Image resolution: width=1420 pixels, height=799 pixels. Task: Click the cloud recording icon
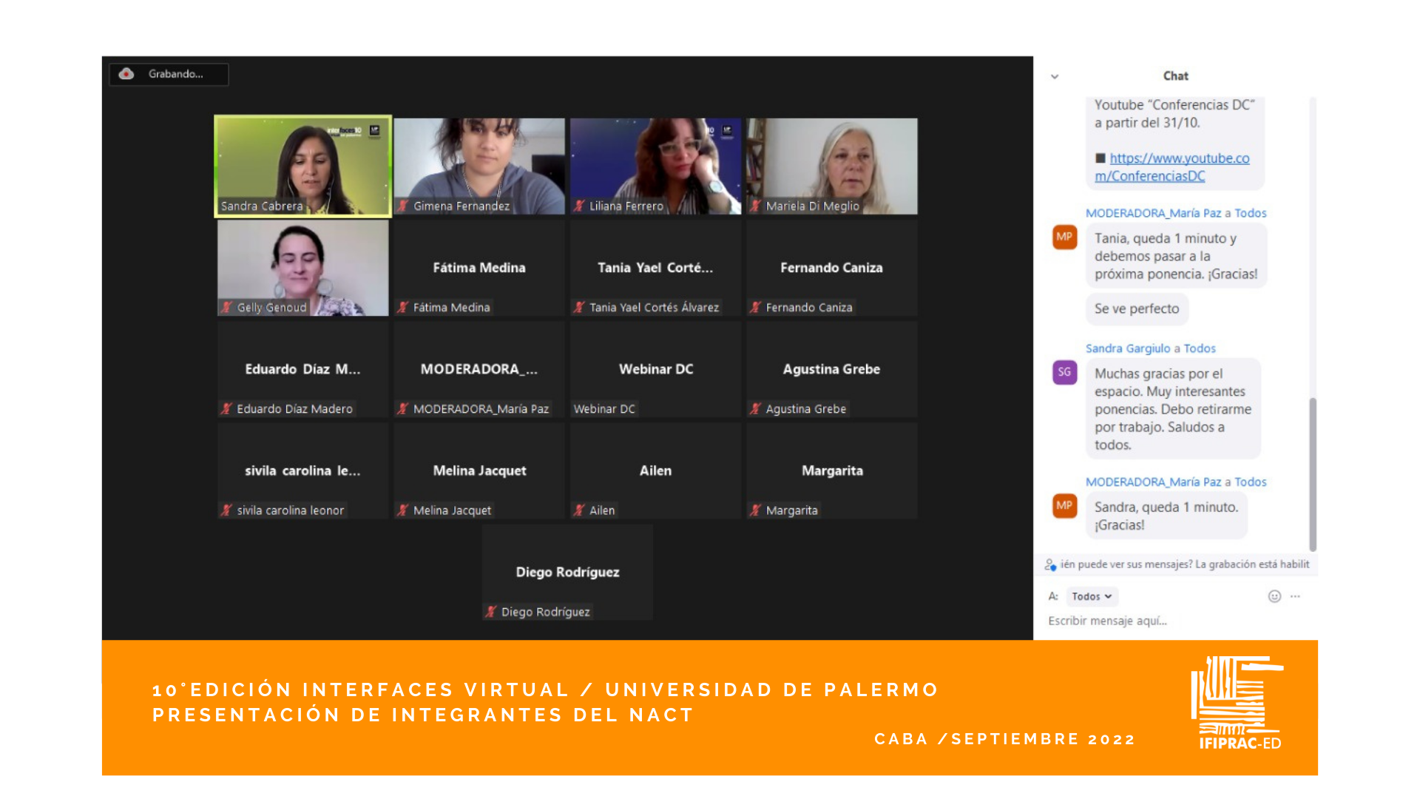(x=126, y=74)
